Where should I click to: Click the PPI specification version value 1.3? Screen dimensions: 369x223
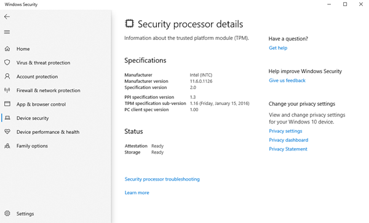coord(192,97)
